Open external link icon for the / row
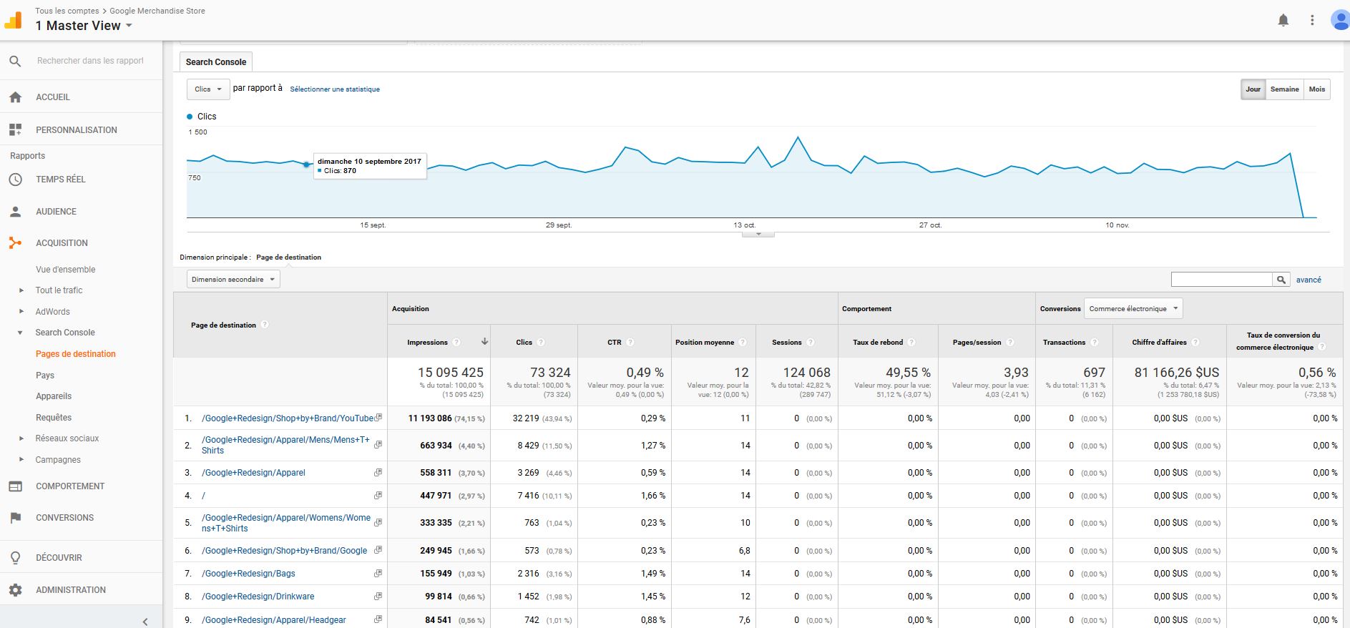This screenshot has height=628, width=1350. click(378, 495)
